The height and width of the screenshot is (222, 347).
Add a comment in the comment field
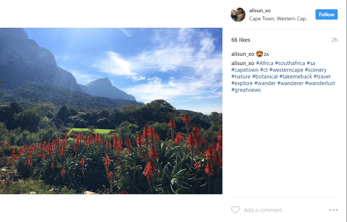tap(284, 210)
